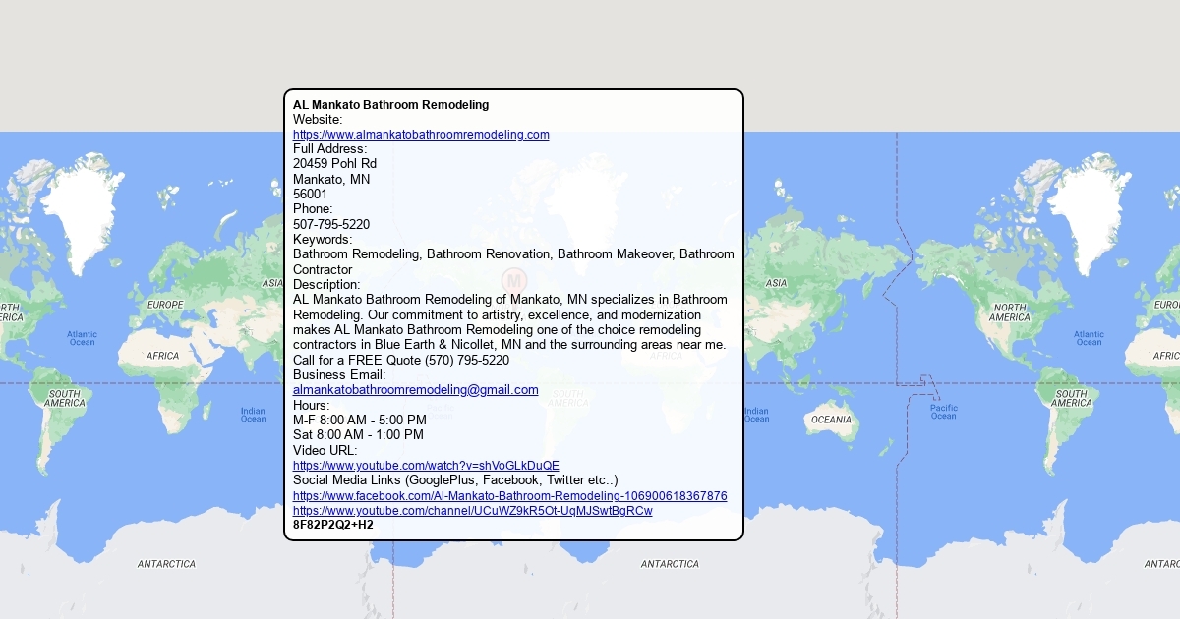Viewport: 1180px width, 619px height.
Task: Click the Video URL: label
Action: pyautogui.click(x=325, y=451)
